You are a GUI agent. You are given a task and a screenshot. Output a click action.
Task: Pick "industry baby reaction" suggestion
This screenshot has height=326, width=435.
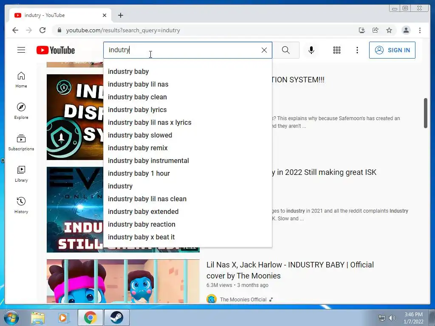click(x=187, y=225)
